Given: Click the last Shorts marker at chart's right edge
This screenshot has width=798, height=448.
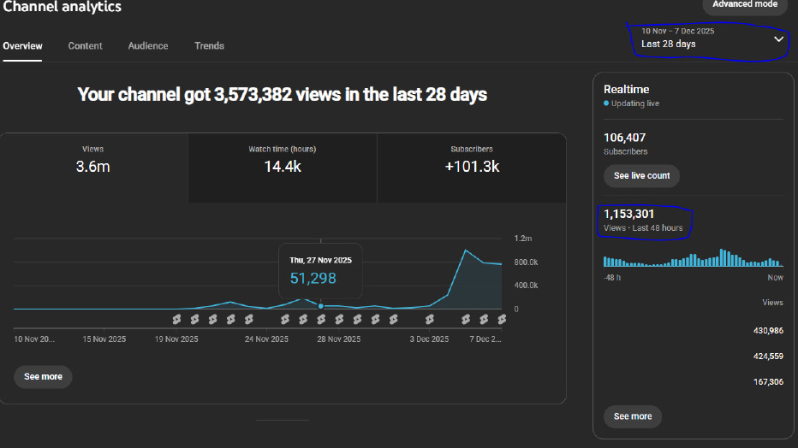Looking at the screenshot, I should click(x=503, y=319).
